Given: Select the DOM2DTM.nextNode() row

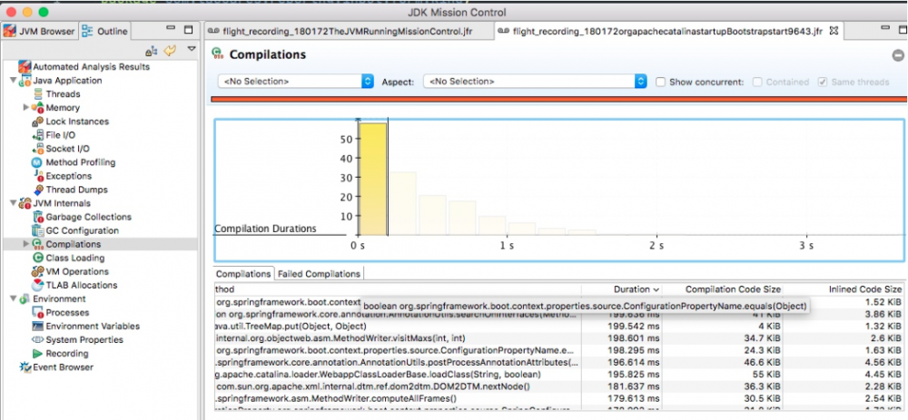Looking at the screenshot, I should pos(558,386).
